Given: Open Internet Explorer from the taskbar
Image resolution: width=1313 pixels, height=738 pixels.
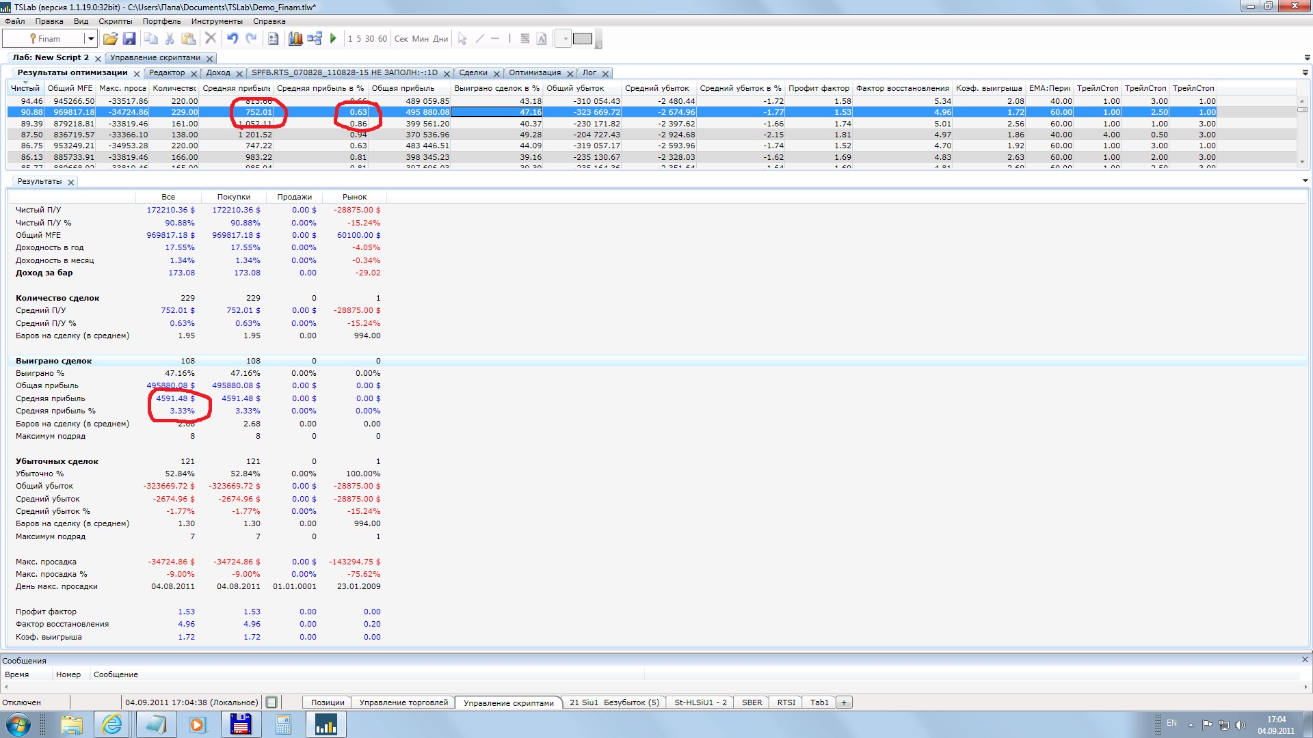Looking at the screenshot, I should pos(112,724).
